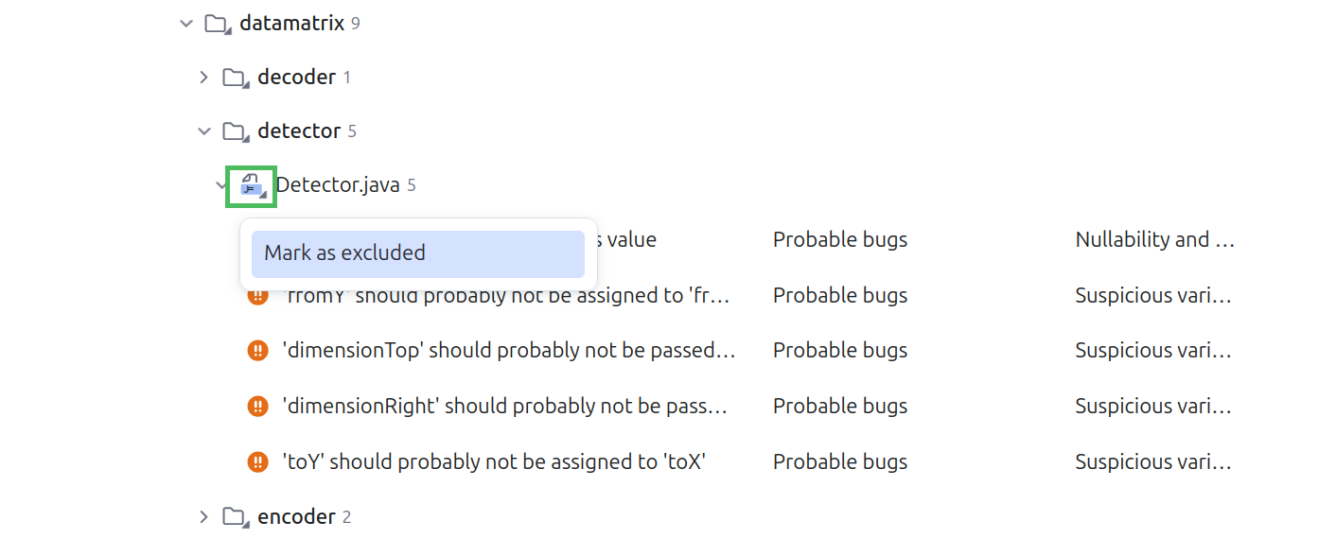Screen dimensions: 1336x539
Task: Click 'Probable bugs' in the 'dimensionRight' row
Action: [839, 407]
